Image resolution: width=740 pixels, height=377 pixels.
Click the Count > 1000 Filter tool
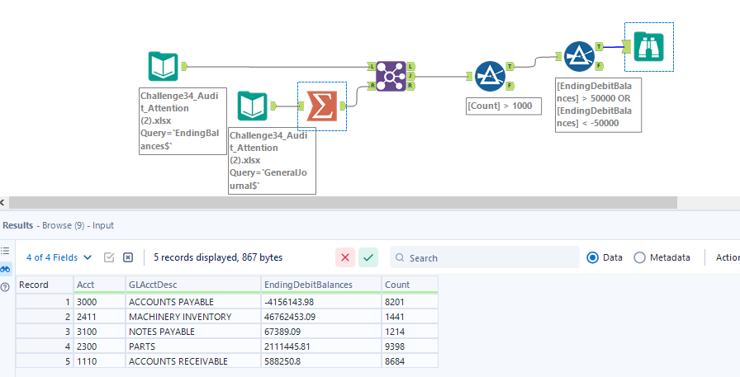tap(491, 77)
